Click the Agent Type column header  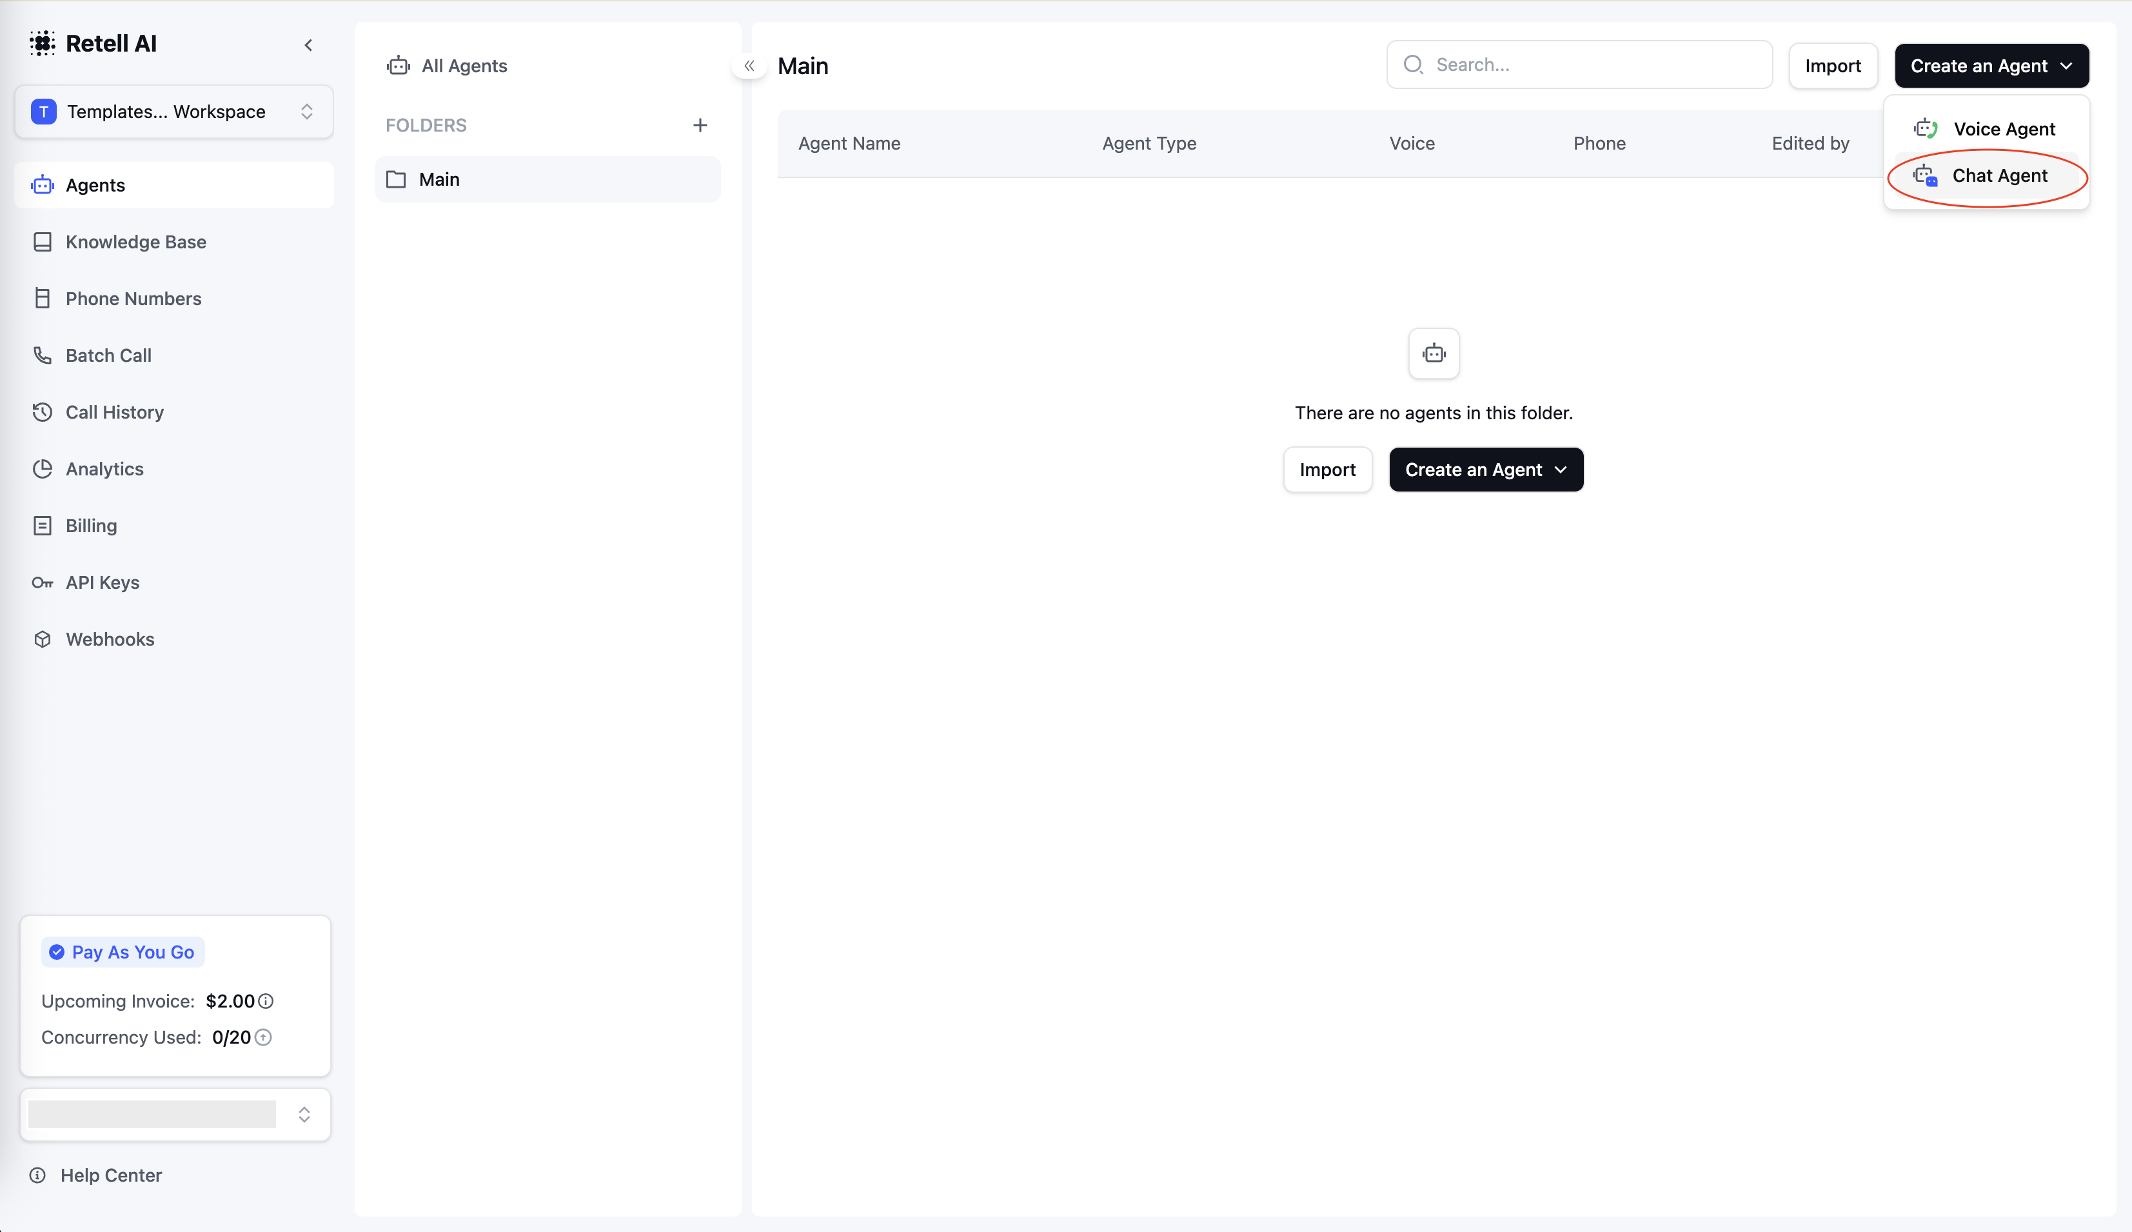click(1149, 144)
